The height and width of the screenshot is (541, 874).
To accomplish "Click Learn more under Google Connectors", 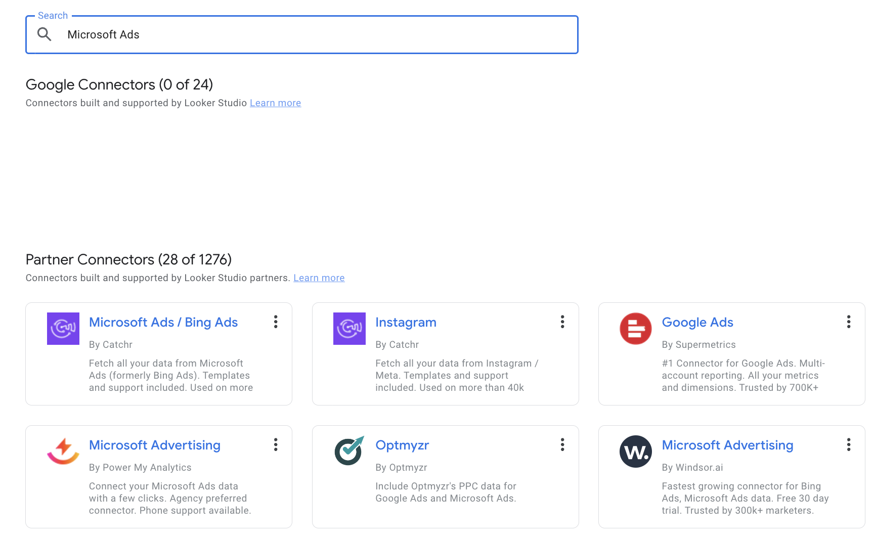I will pos(275,103).
